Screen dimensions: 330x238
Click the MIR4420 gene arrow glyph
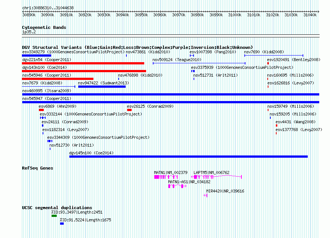(206, 195)
